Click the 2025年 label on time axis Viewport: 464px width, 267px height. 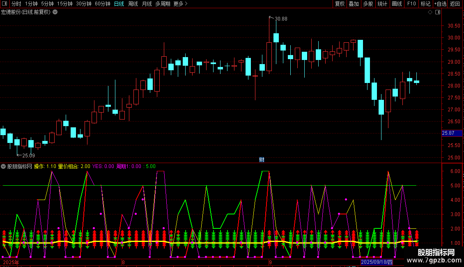click(11, 262)
